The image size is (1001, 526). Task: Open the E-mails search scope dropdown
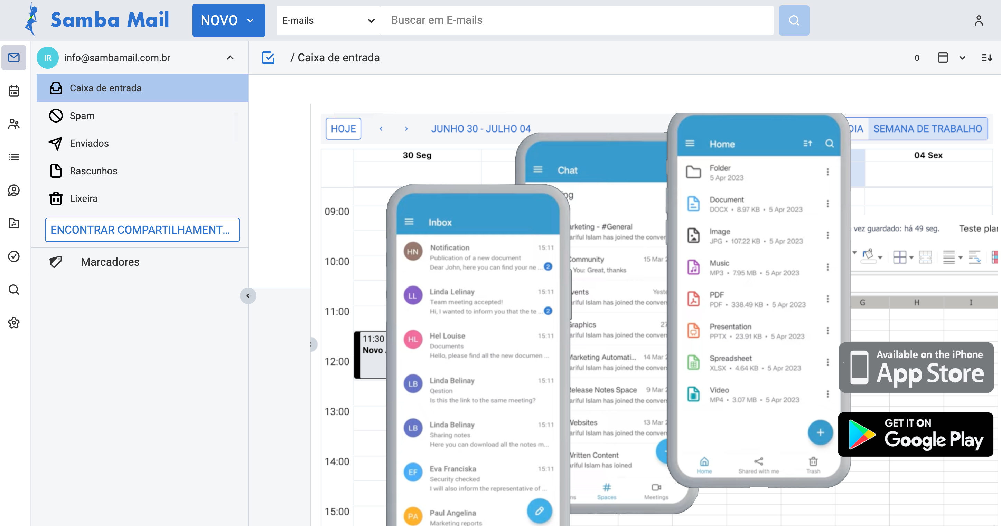(x=328, y=20)
